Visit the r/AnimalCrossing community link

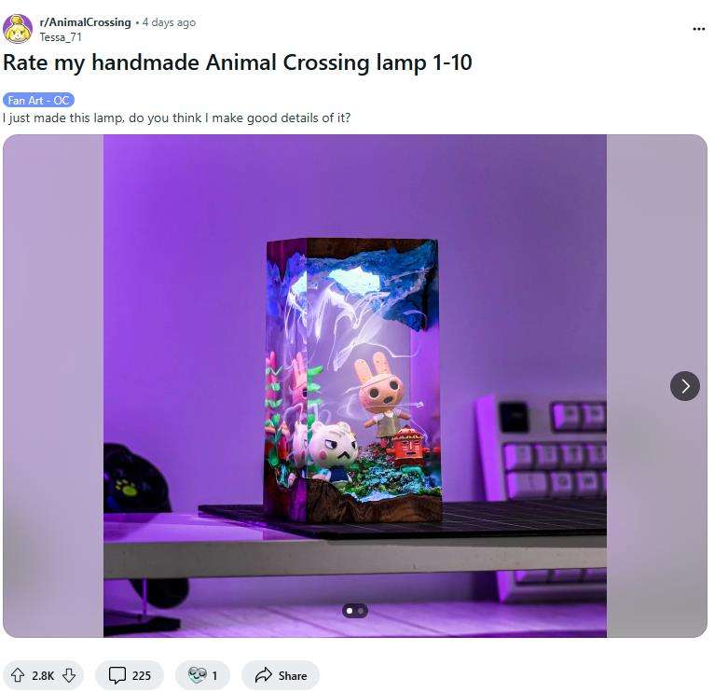tap(85, 21)
